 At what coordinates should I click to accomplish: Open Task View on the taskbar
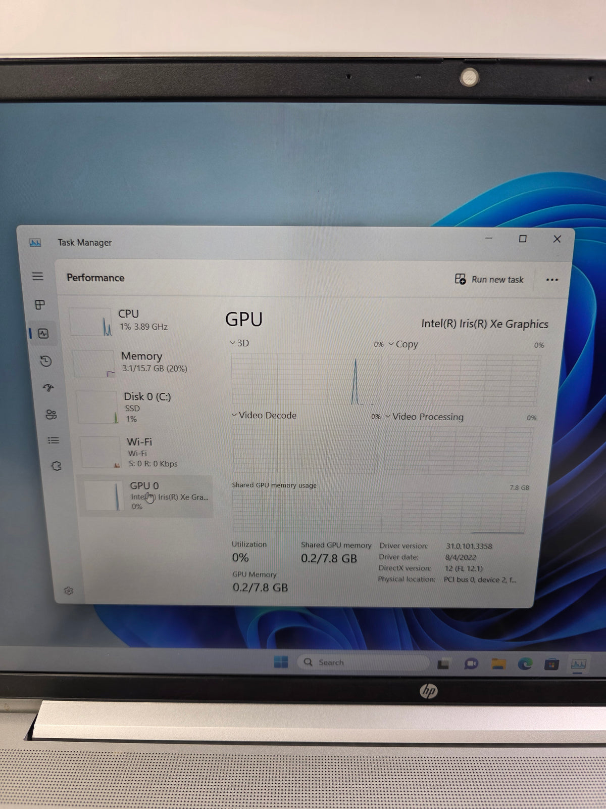tap(443, 663)
